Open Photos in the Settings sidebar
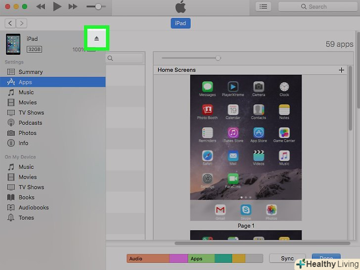This screenshot has height=270, width=360. [27, 133]
